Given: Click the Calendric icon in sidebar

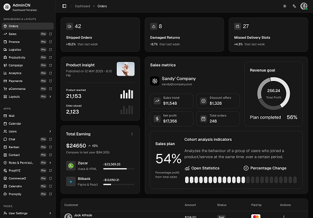Looking at the screenshot, I should [5, 186].
